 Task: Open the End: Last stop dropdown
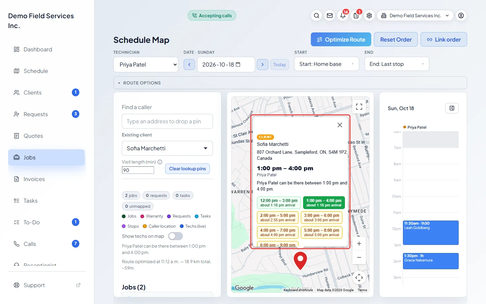397,64
